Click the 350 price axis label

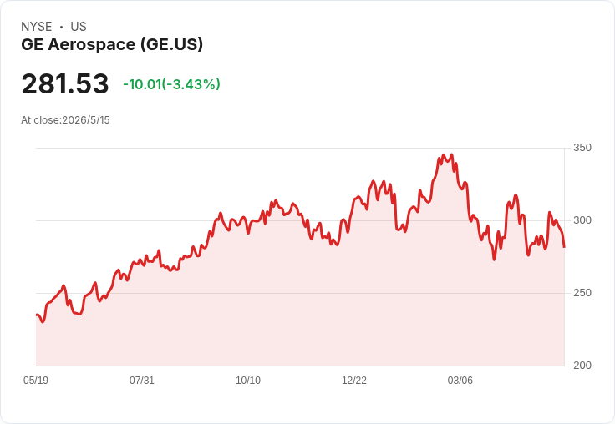(x=582, y=148)
